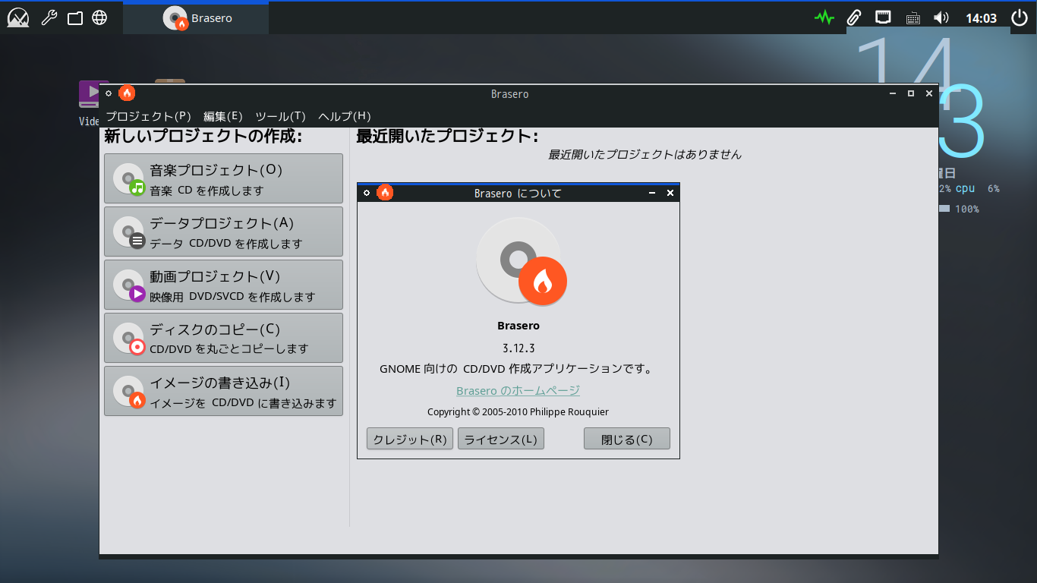Click the keyboard tray icon
Viewport: 1037px width, 583px height.
[x=913, y=18]
